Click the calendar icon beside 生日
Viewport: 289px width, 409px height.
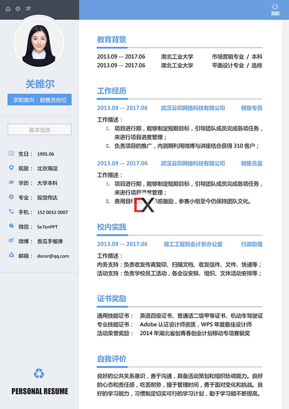(11, 154)
